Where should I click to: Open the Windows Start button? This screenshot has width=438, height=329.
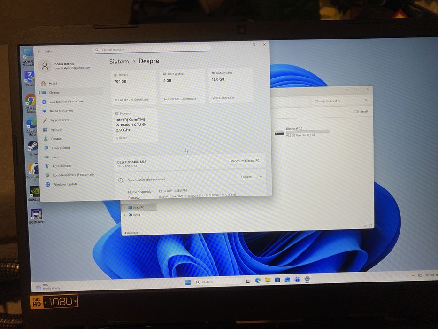click(x=188, y=282)
